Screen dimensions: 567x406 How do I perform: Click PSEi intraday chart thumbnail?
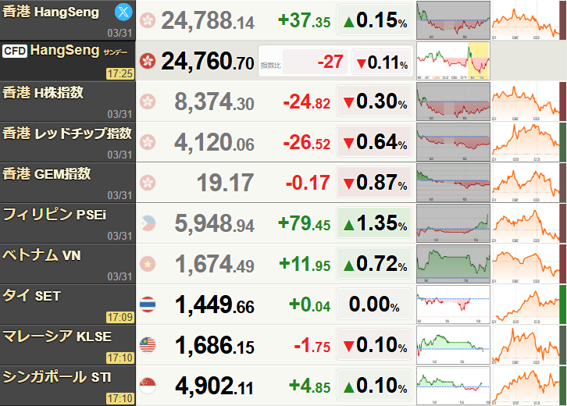pyautogui.click(x=453, y=223)
